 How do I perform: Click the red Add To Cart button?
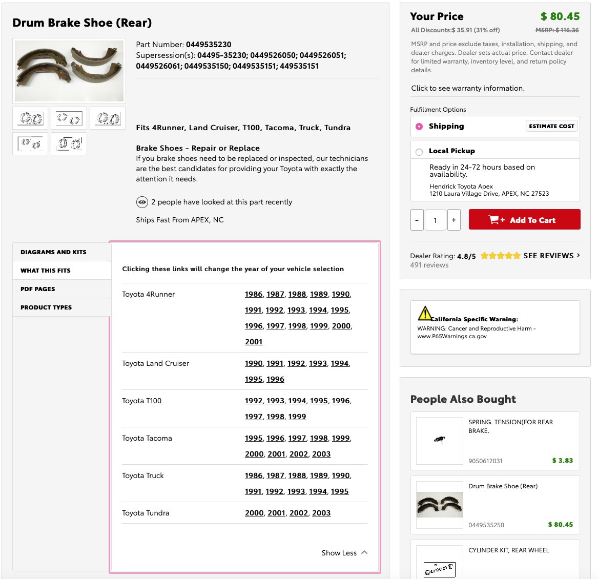(x=524, y=219)
